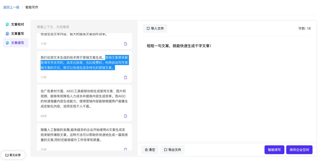Click the insert icon on the 营销文案 card
Viewport: 322px width, 161px height.
tap(126, 77)
